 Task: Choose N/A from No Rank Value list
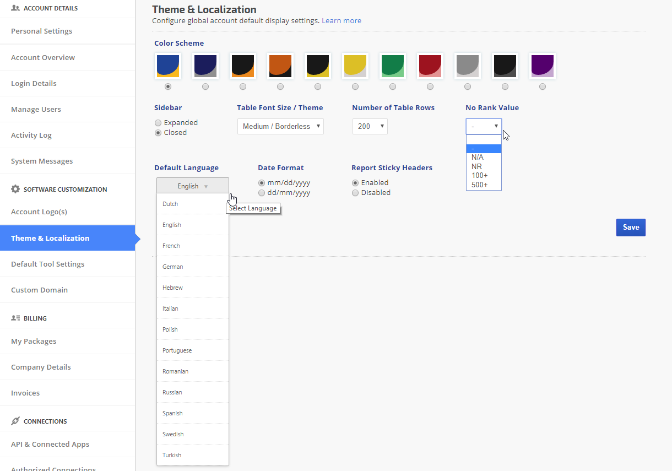pos(478,158)
